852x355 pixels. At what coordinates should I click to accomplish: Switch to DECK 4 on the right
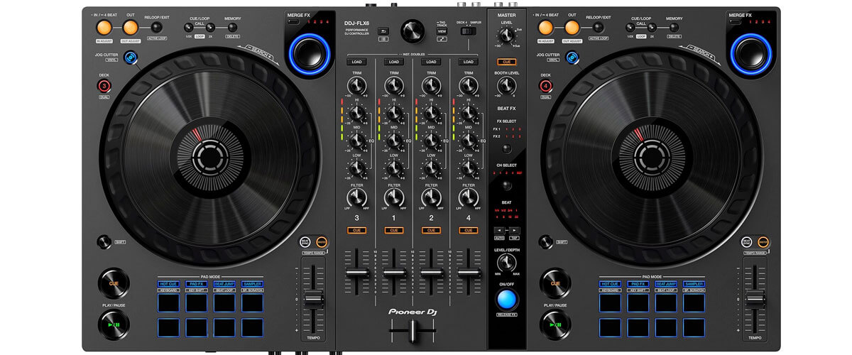(545, 87)
